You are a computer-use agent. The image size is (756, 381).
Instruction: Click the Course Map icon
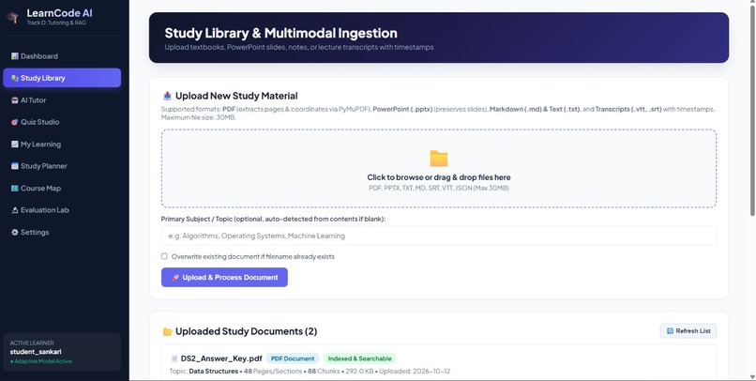click(x=14, y=188)
